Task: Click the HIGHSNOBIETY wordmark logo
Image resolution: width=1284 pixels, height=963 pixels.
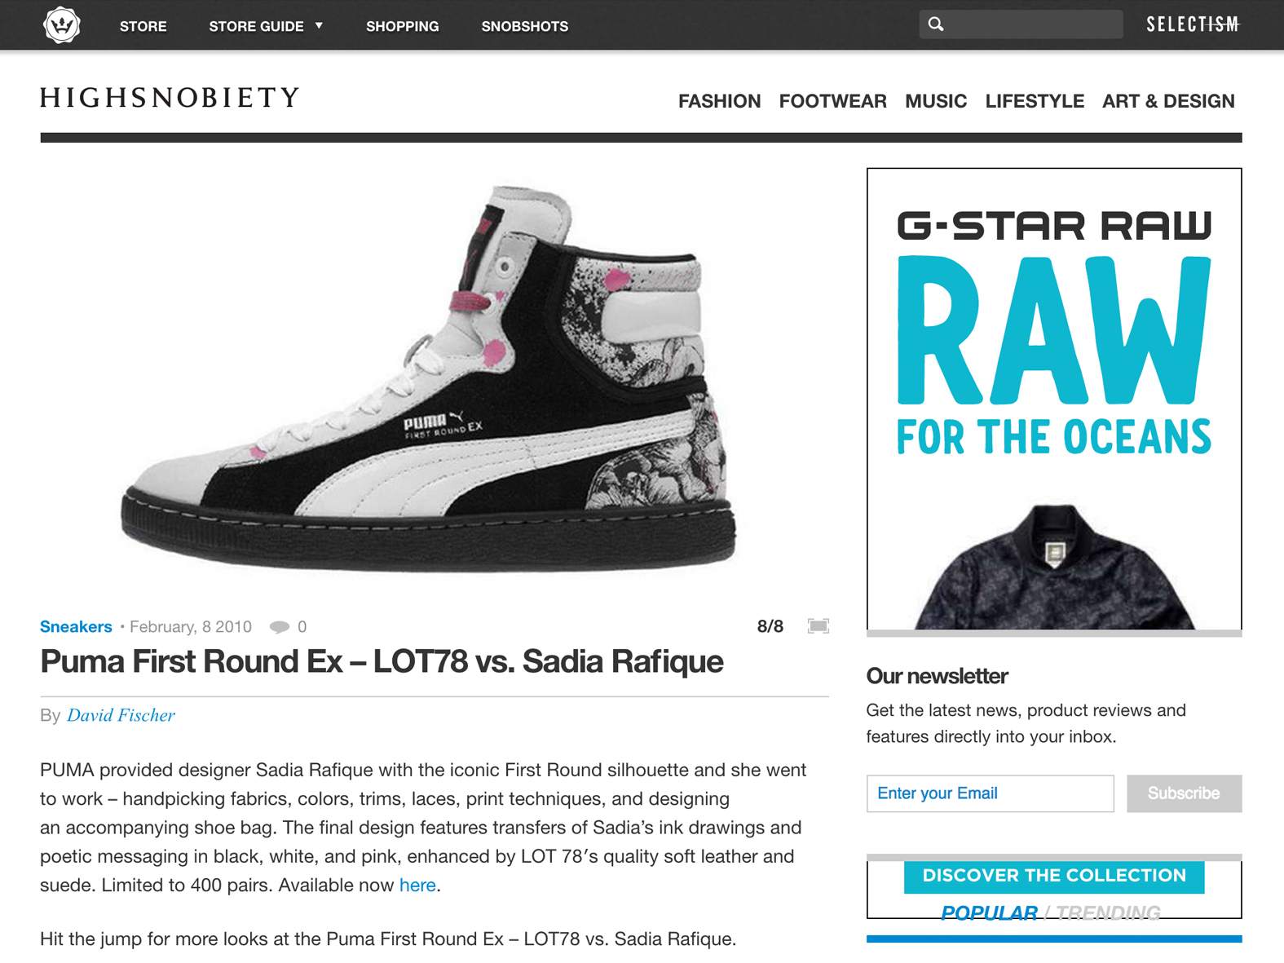Action: [x=170, y=98]
